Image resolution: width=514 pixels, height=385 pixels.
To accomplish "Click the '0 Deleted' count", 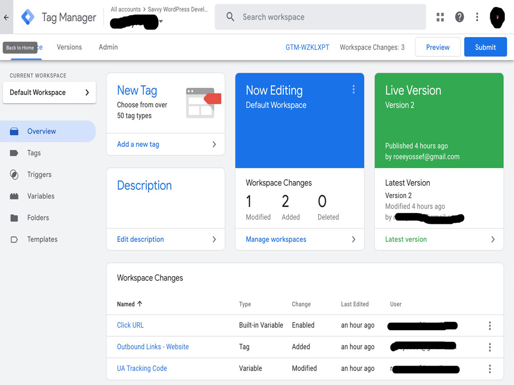I will 328,207.
